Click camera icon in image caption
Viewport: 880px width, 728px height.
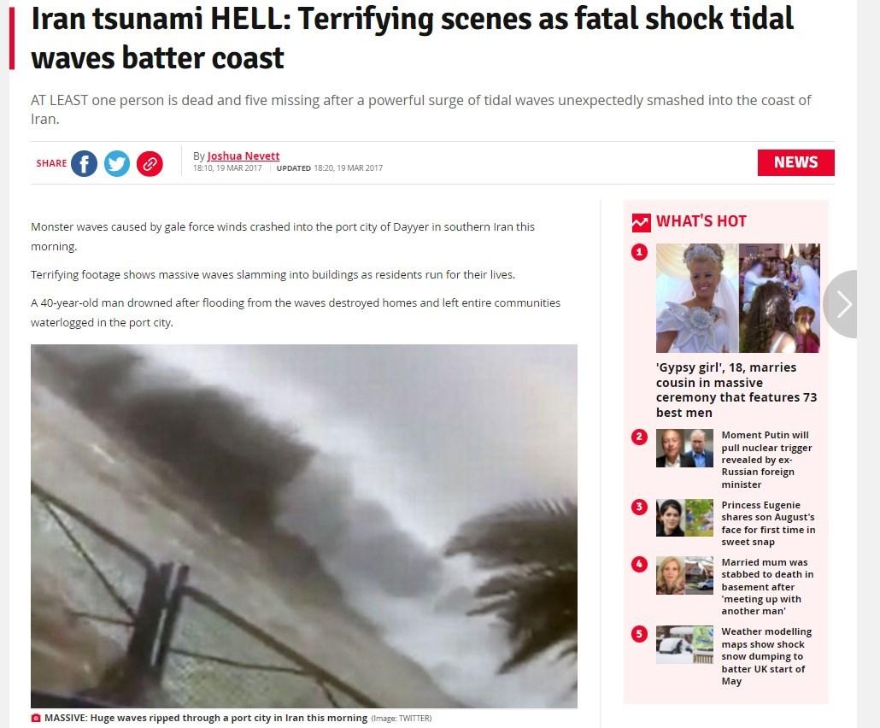(36, 718)
